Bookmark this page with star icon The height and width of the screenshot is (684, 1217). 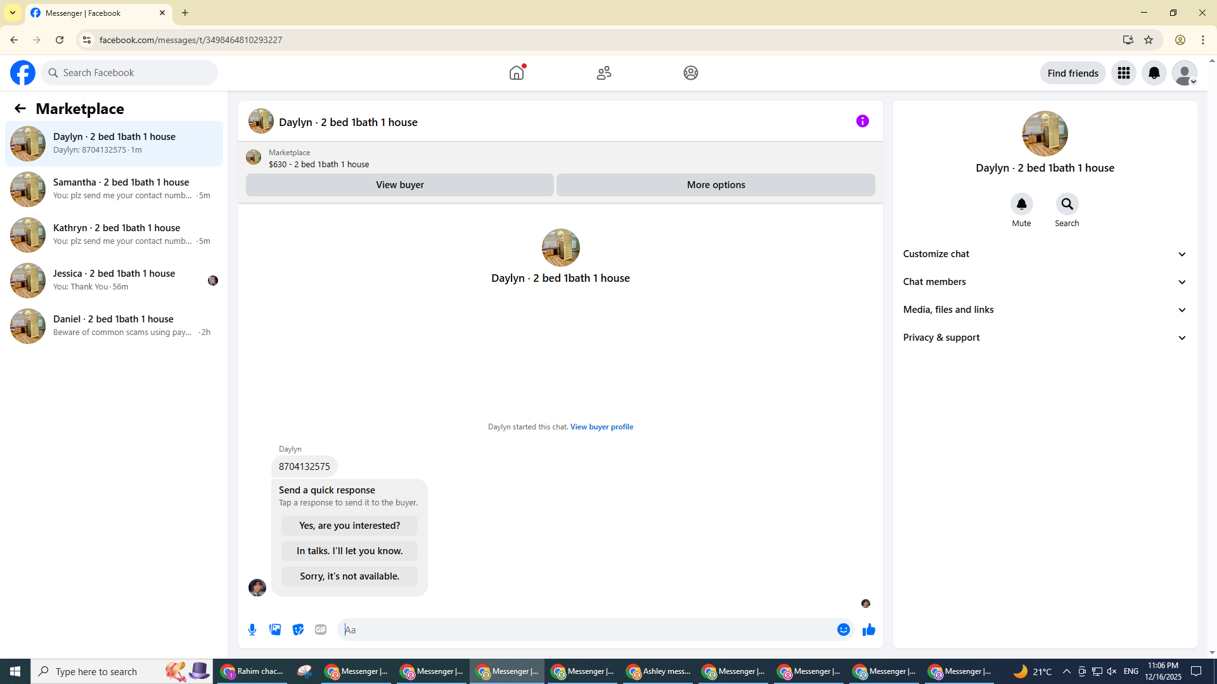1149,40
